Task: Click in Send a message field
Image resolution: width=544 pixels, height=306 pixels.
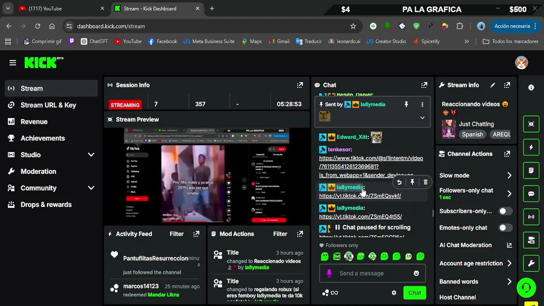Action: point(372,273)
